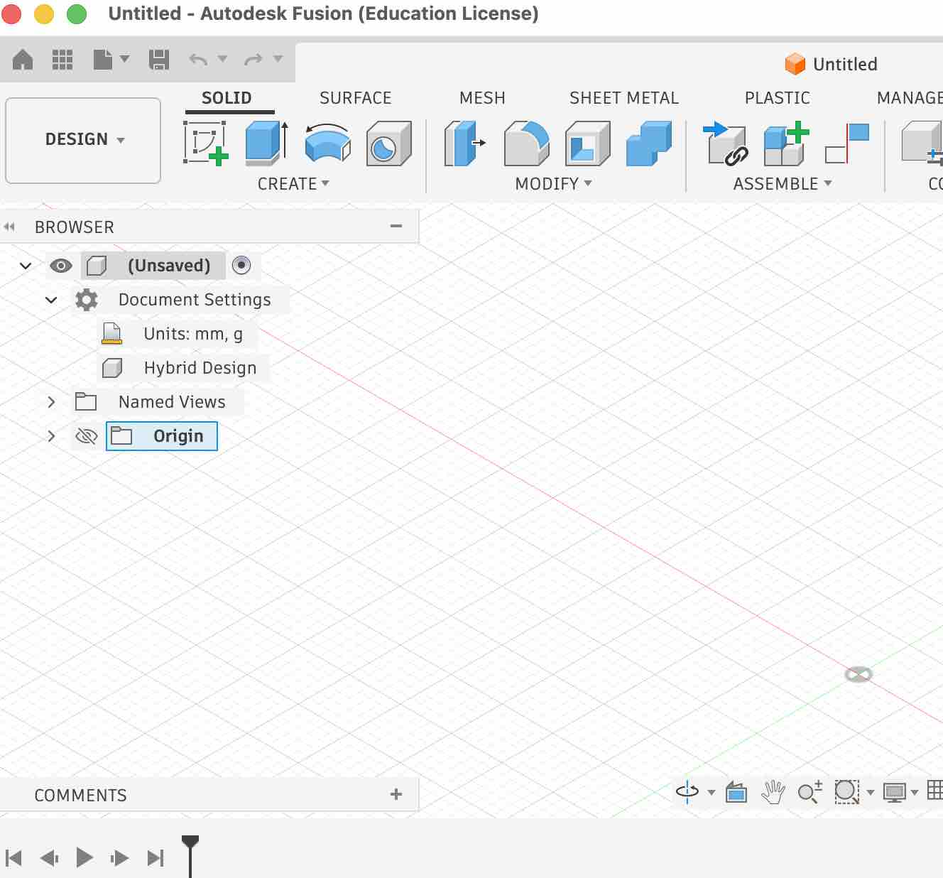
Task: Add a comment with the plus button
Action: (396, 794)
